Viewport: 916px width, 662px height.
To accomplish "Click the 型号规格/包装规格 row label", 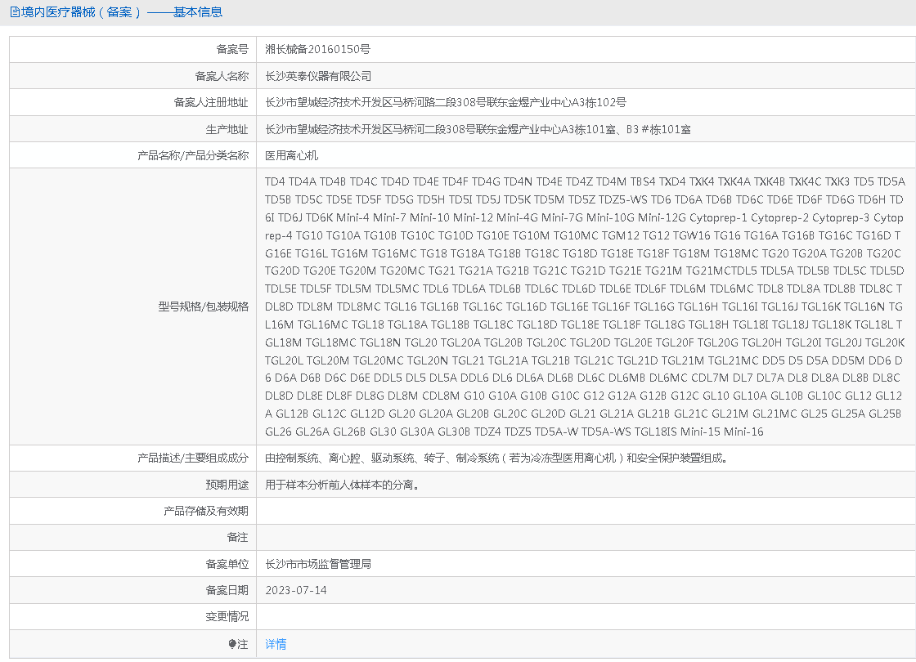I will coord(203,306).
